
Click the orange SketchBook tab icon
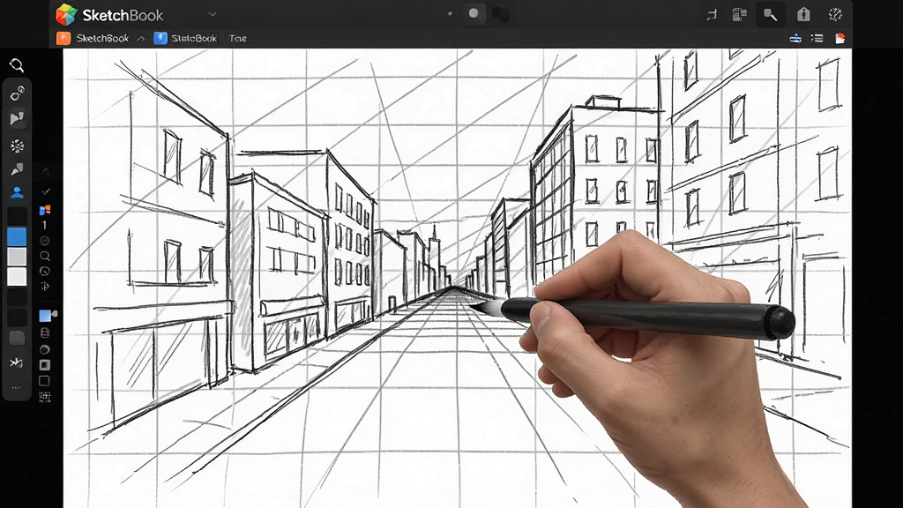pyautogui.click(x=63, y=38)
